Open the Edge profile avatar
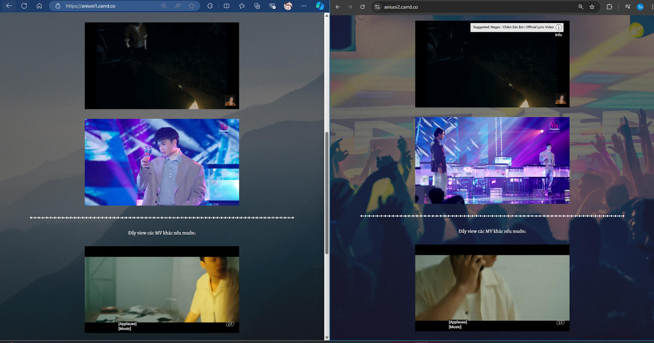 click(x=288, y=6)
